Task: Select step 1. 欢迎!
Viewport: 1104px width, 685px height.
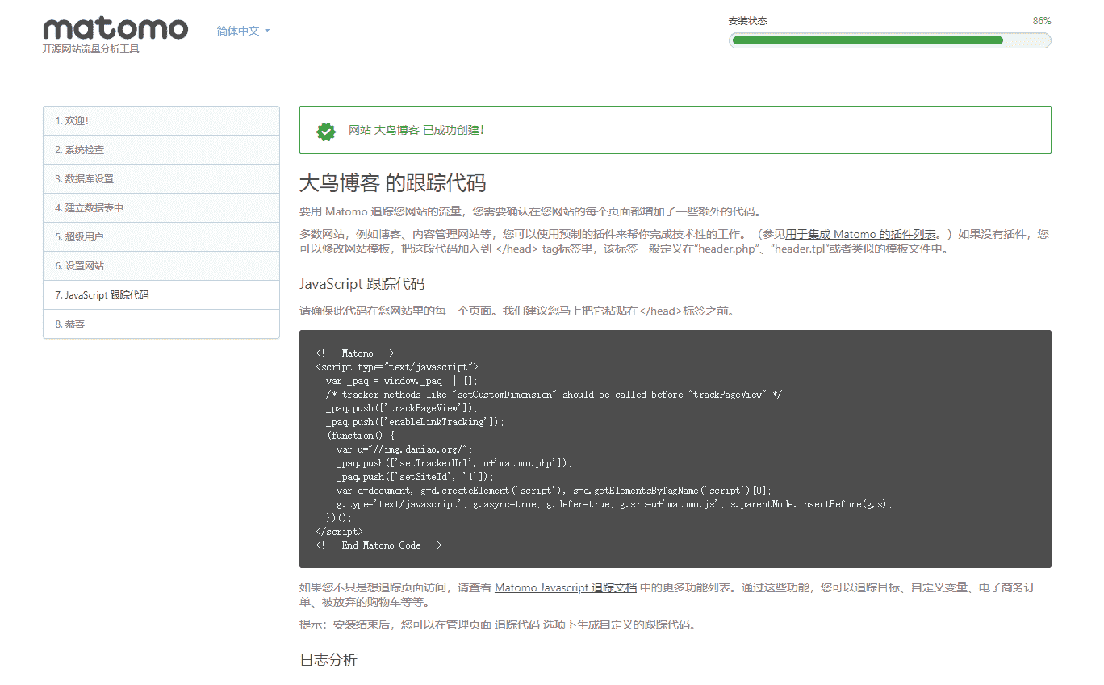Action: (161, 121)
